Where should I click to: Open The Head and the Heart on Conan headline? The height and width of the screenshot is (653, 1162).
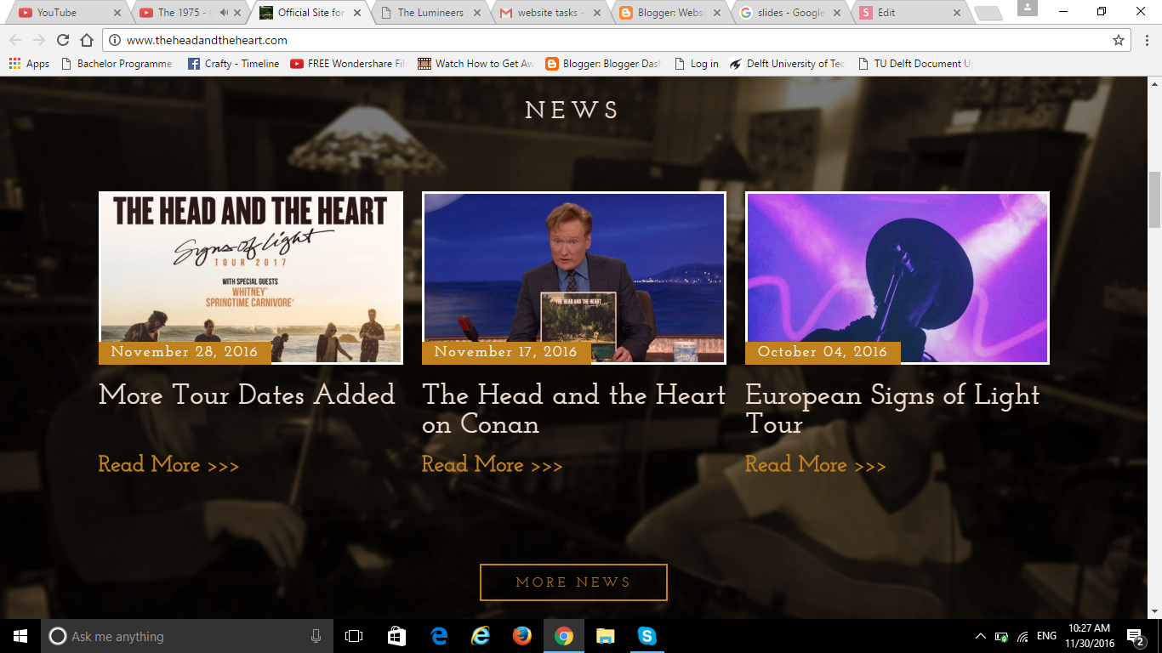click(574, 410)
